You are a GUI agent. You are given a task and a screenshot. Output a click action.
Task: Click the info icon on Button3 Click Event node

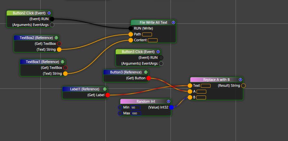(x=158, y=52)
